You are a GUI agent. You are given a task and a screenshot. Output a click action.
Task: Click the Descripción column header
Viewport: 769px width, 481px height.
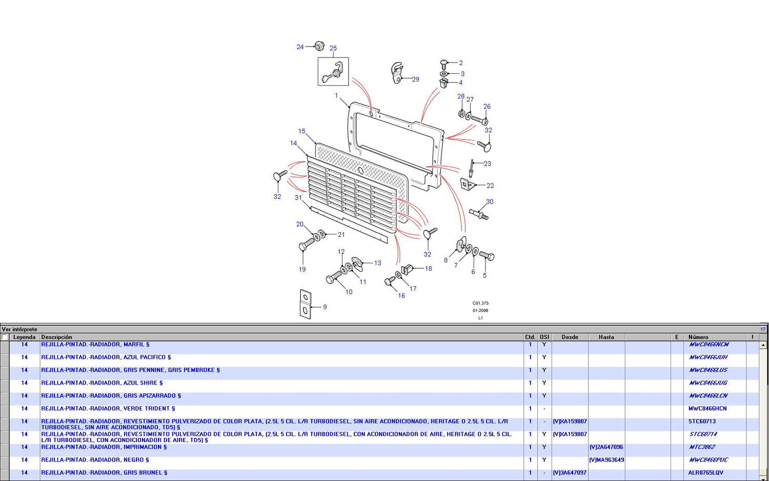pyautogui.click(x=56, y=337)
